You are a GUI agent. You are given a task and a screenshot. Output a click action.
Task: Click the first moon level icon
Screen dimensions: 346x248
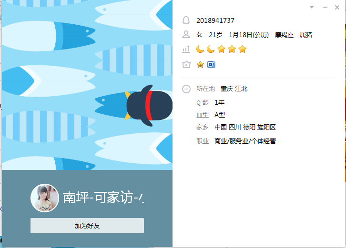(200, 49)
